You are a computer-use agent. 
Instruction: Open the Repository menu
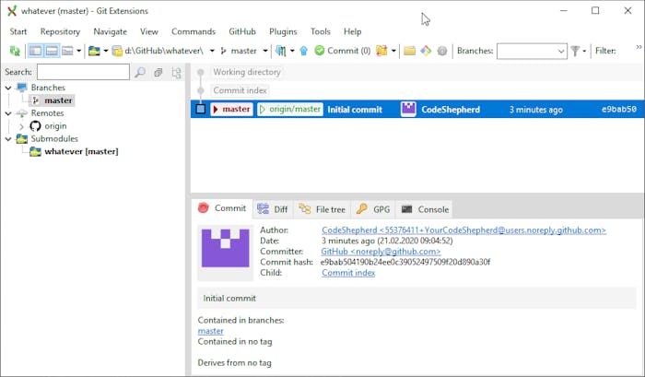60,31
